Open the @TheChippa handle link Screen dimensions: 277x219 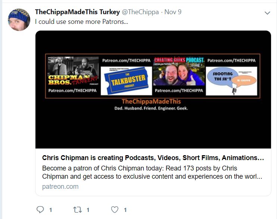click(x=140, y=12)
